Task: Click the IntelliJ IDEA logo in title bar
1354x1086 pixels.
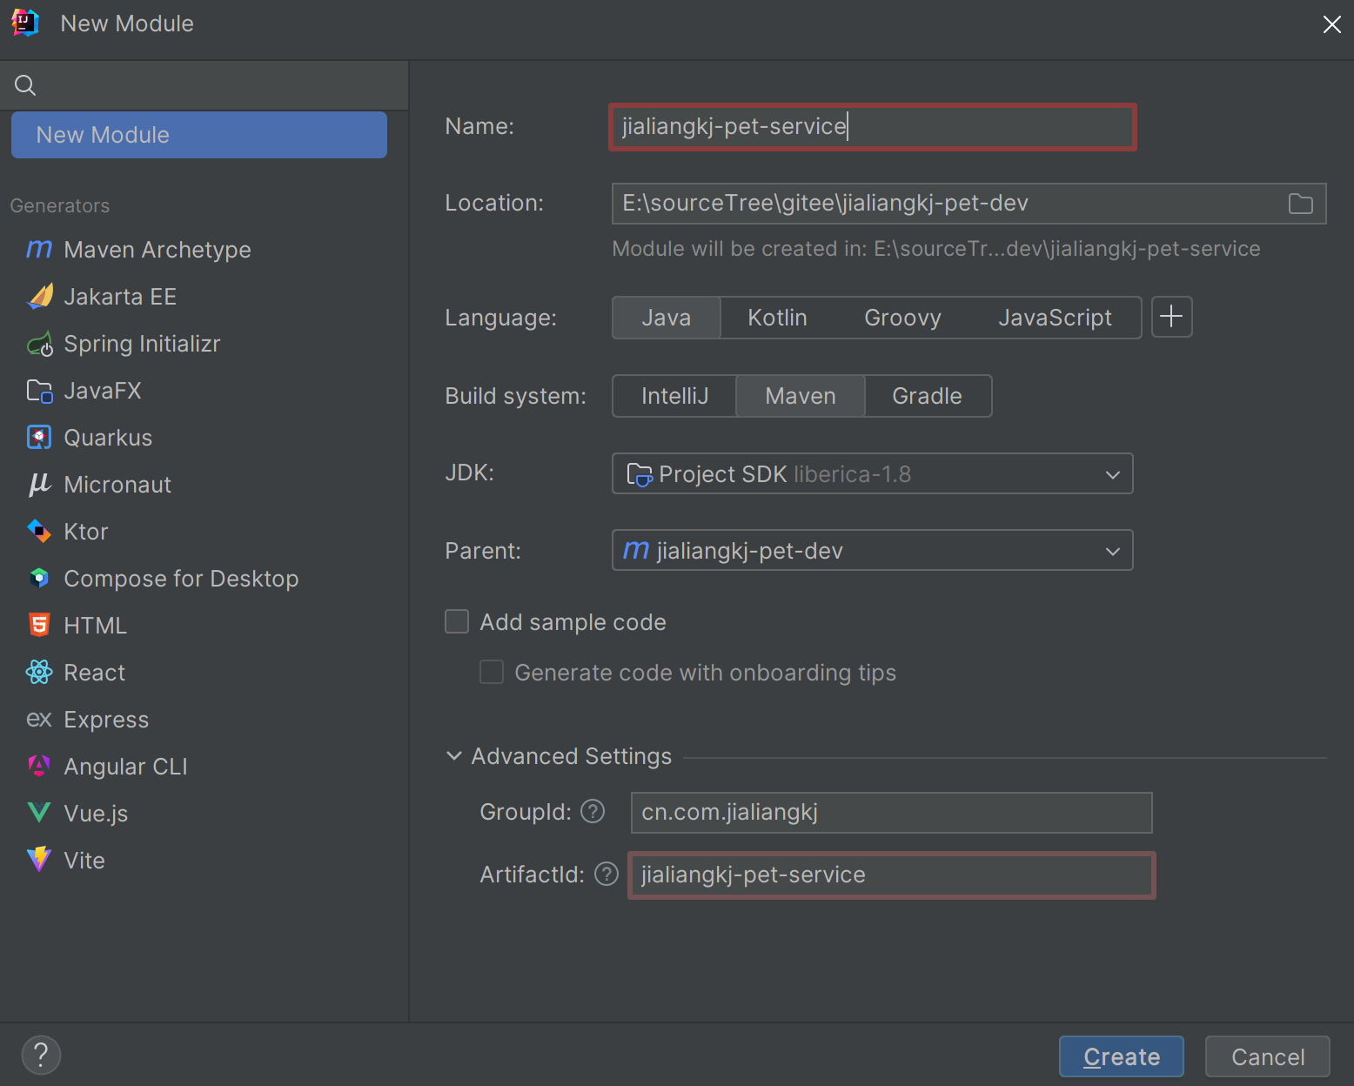Action: 25,23
